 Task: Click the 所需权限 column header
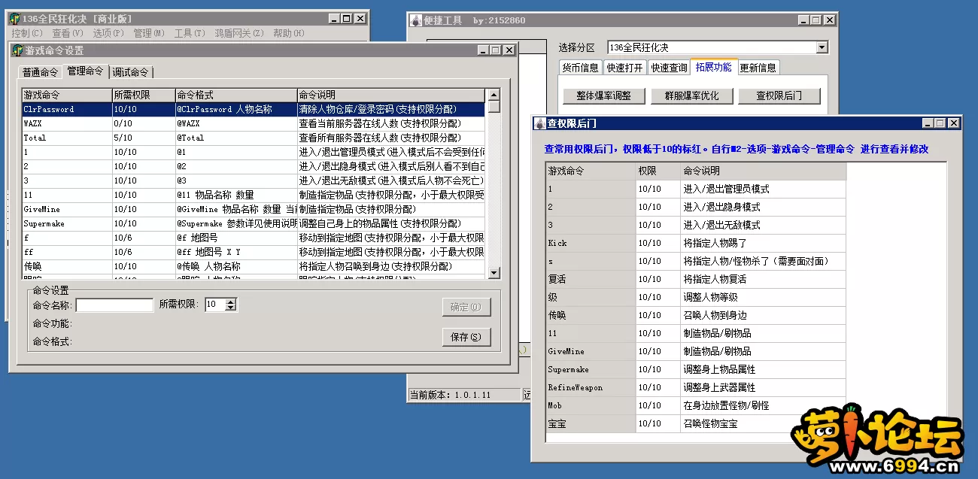tap(143, 95)
